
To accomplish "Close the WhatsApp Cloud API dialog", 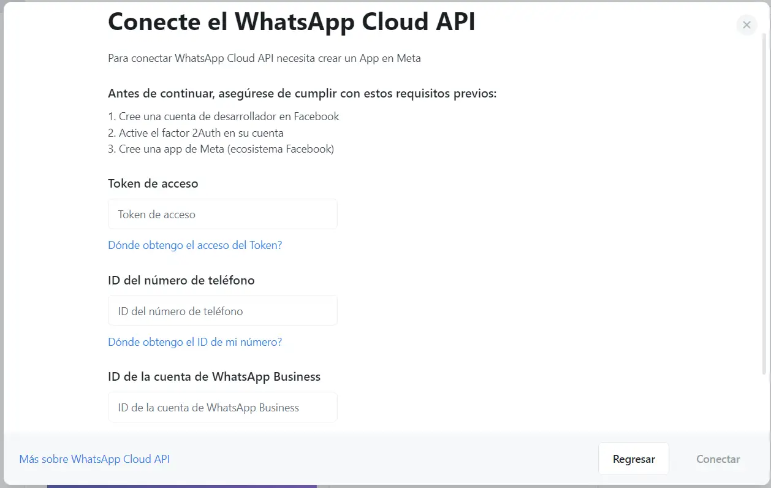I will [x=746, y=25].
